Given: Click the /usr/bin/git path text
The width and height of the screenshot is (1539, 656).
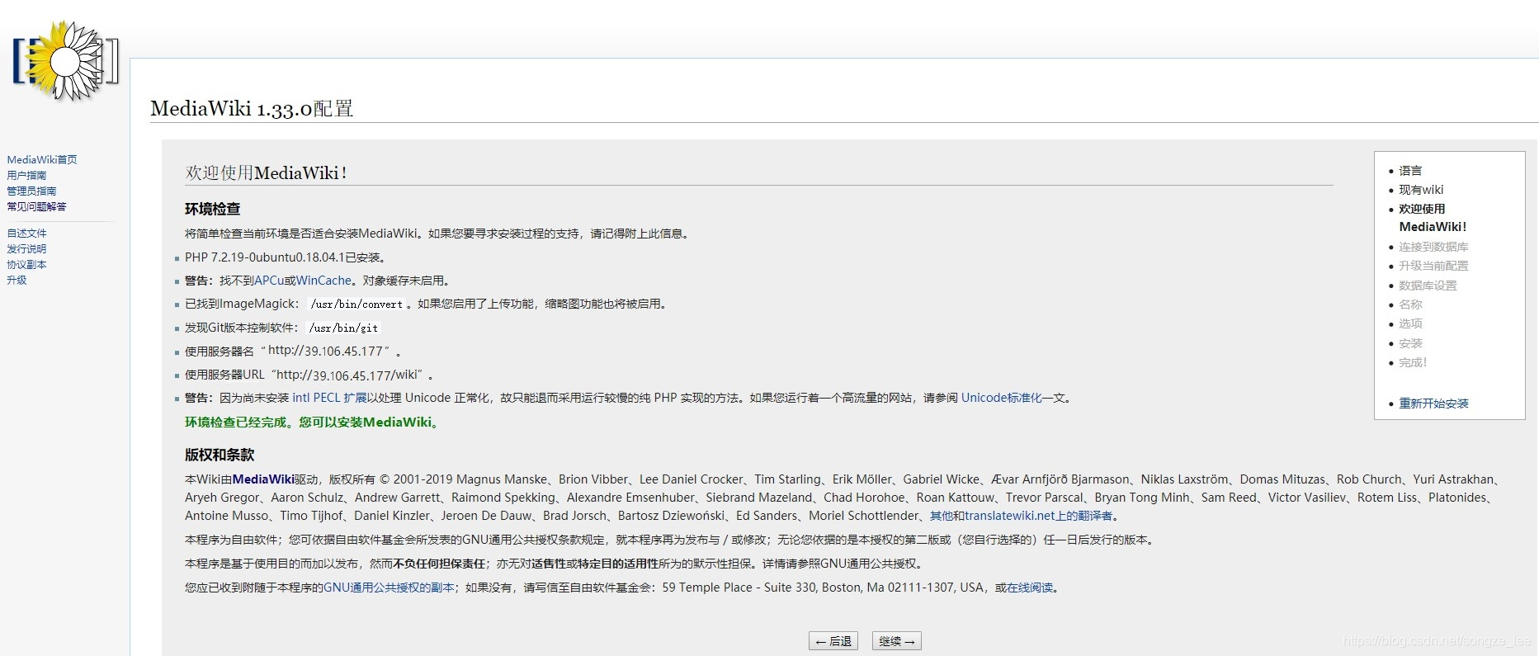Looking at the screenshot, I should click(x=343, y=328).
